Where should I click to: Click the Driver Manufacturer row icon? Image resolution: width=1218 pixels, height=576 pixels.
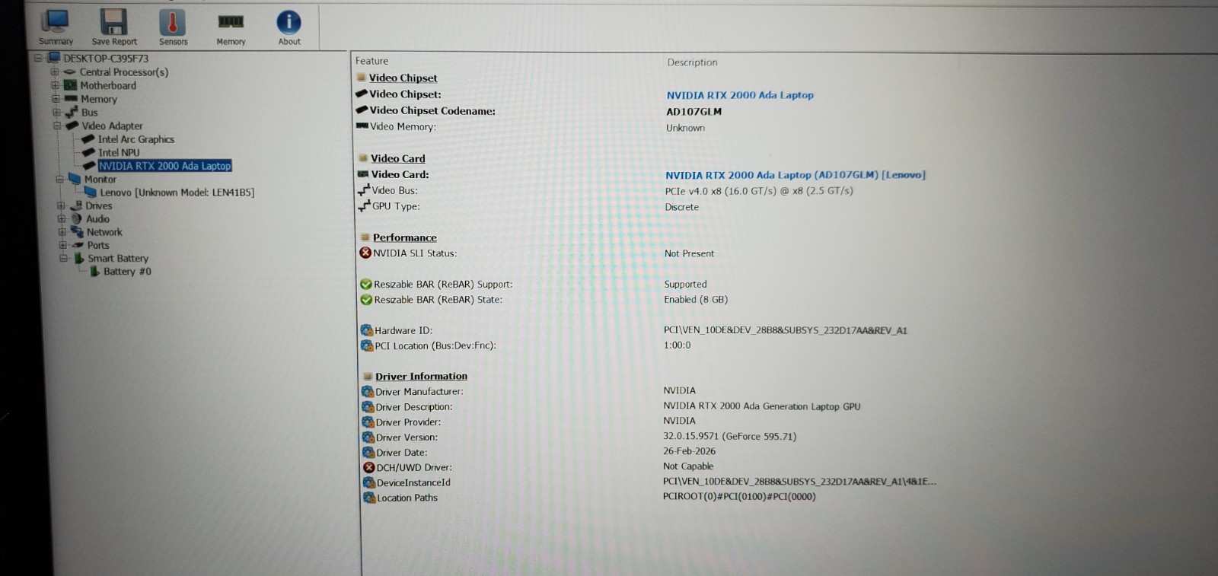click(x=368, y=391)
